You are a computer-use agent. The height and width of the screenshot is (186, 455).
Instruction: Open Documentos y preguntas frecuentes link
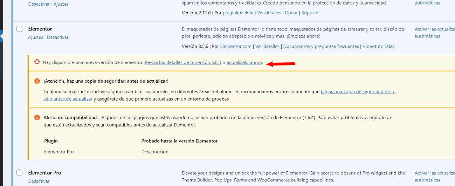pos(321,46)
